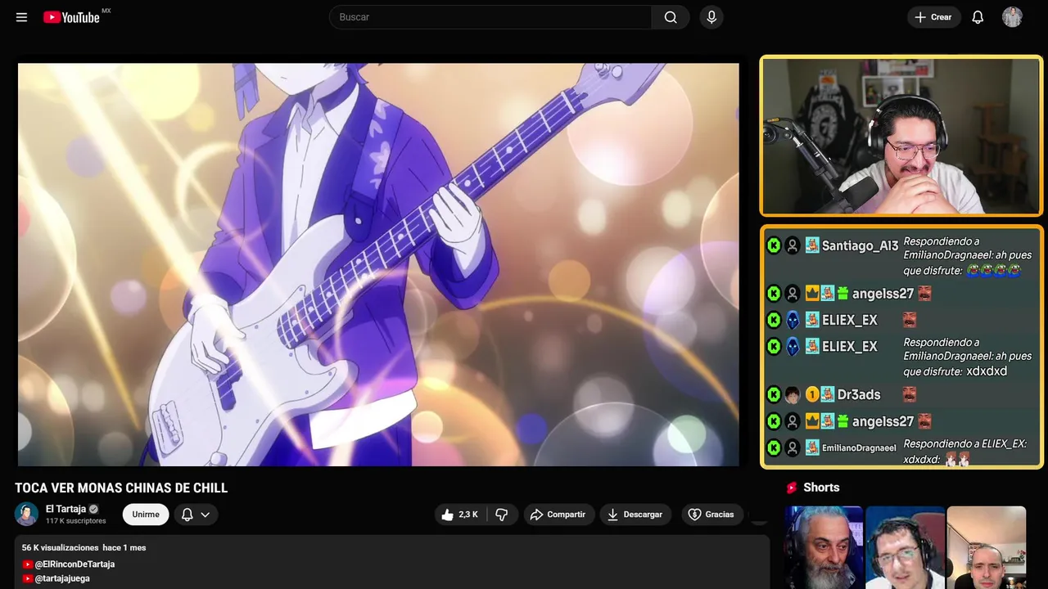This screenshot has width=1048, height=589.
Task: Click Santiago_A13 username in chat
Action: [x=860, y=245]
